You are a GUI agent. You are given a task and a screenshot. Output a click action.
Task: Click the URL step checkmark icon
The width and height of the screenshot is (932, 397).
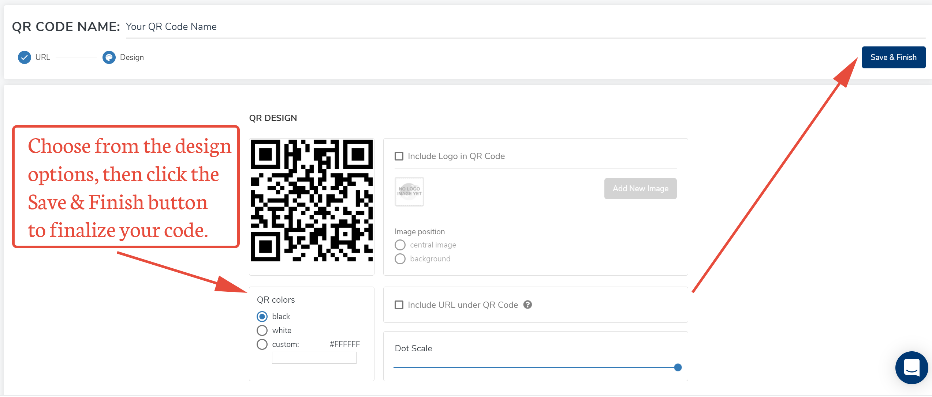click(24, 57)
